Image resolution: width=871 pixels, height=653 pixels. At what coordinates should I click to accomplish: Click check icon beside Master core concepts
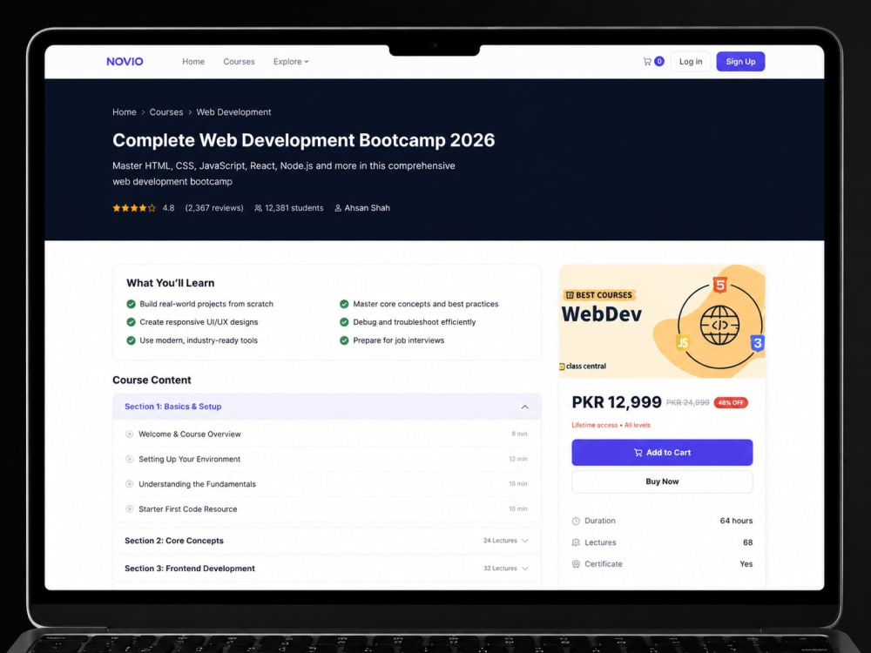pos(344,304)
